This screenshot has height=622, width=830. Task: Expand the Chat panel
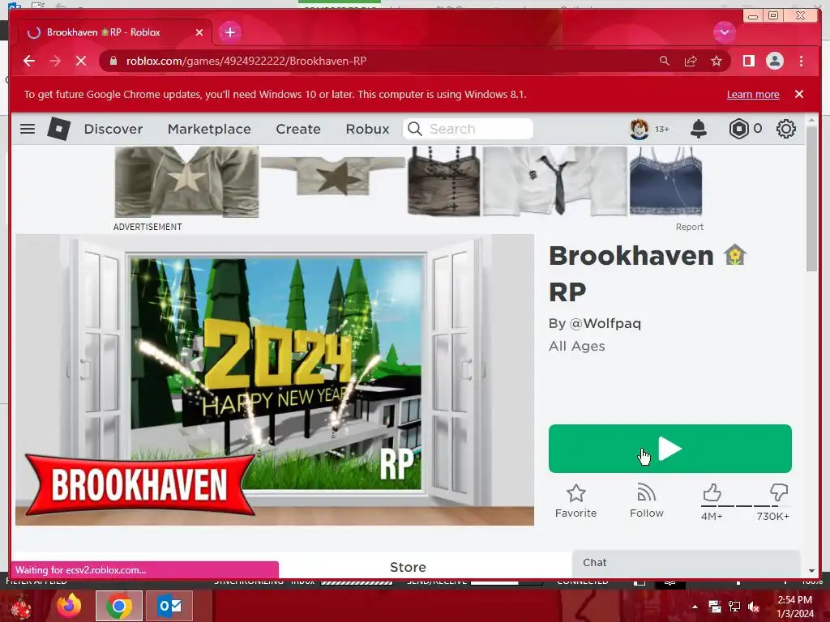click(686, 563)
